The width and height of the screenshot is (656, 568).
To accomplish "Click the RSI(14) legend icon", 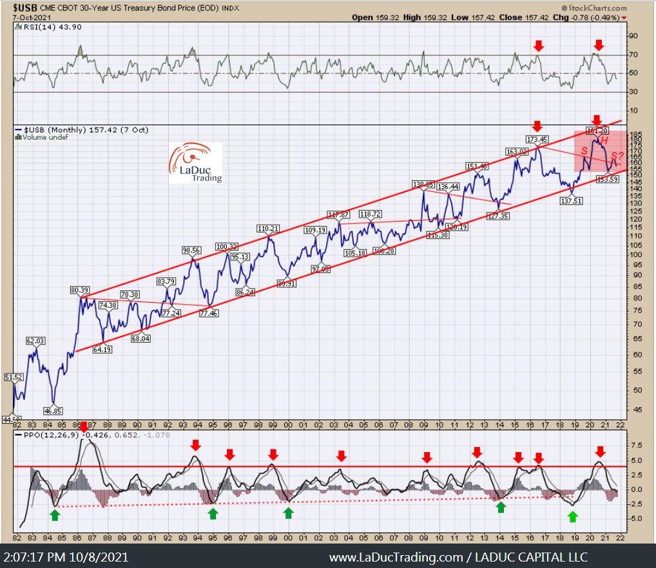I will 19,27.
